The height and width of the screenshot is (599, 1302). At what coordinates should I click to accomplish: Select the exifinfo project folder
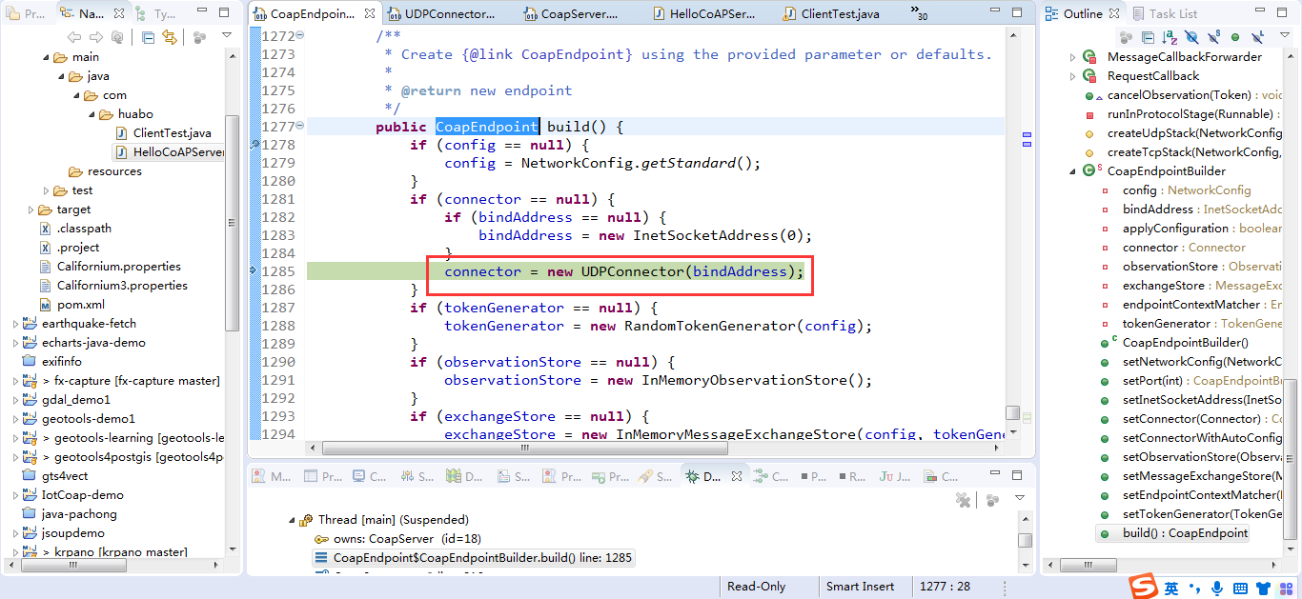(51, 362)
